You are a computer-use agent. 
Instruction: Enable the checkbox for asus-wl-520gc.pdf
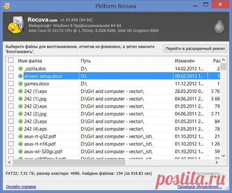pyautogui.click(x=11, y=152)
